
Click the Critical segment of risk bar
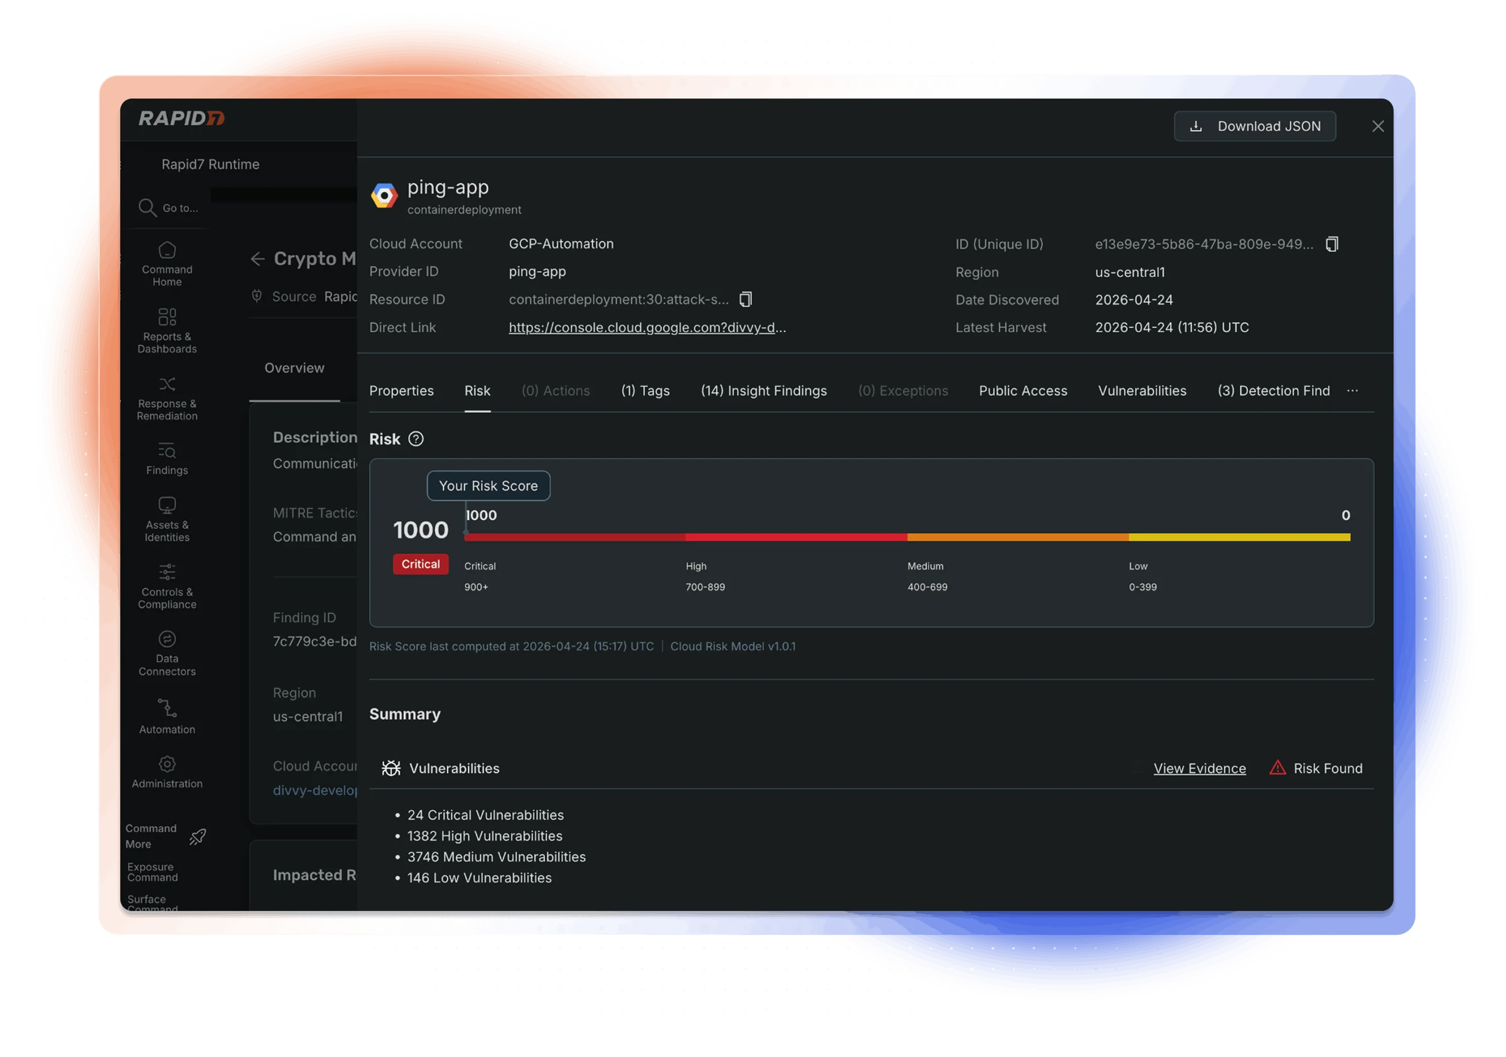pyautogui.click(x=575, y=537)
